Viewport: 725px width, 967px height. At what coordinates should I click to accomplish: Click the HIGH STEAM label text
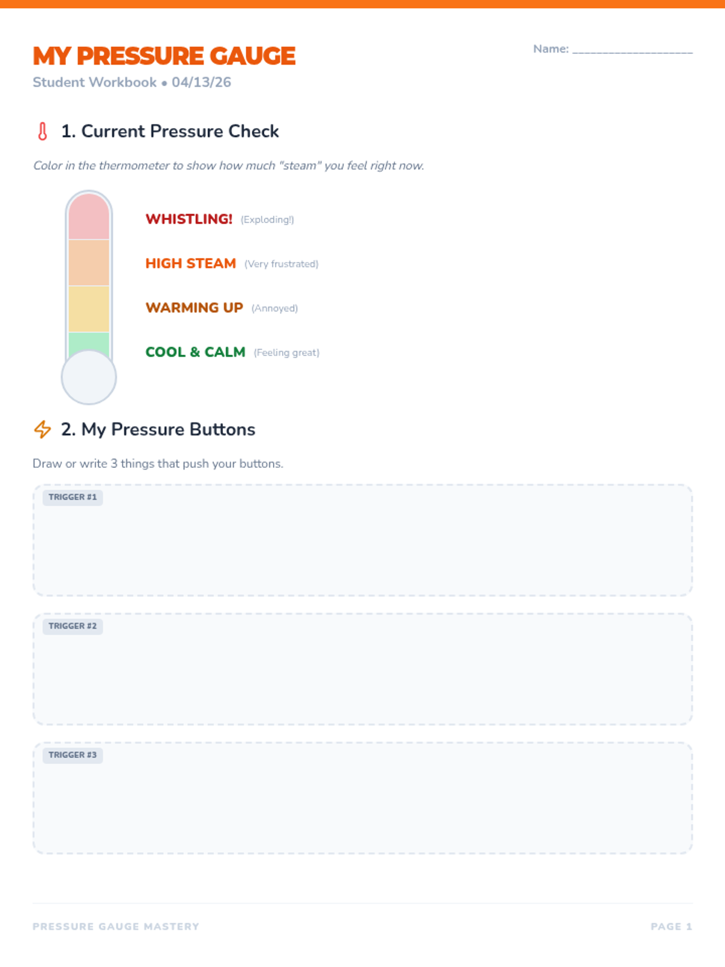(190, 264)
